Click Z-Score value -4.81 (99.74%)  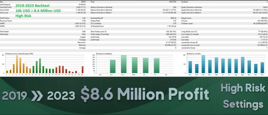262,21
